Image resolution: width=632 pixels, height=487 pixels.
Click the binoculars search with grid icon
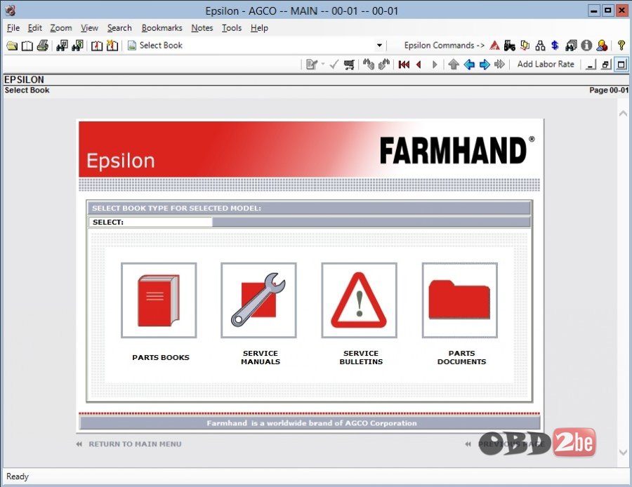coord(62,46)
